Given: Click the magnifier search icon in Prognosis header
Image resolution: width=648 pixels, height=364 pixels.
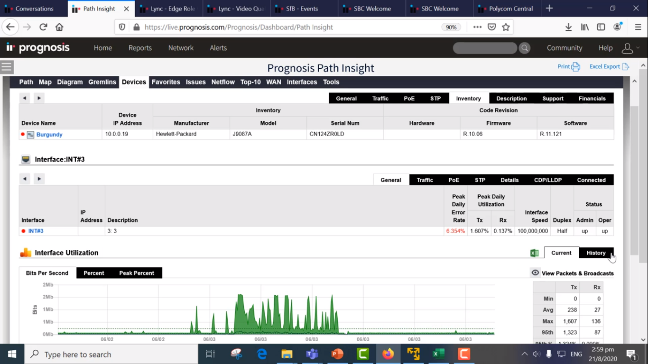Looking at the screenshot, I should 524,48.
